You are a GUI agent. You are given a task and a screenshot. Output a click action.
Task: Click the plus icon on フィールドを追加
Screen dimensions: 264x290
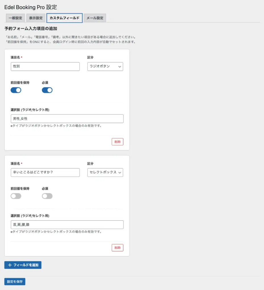pyautogui.click(x=10, y=265)
